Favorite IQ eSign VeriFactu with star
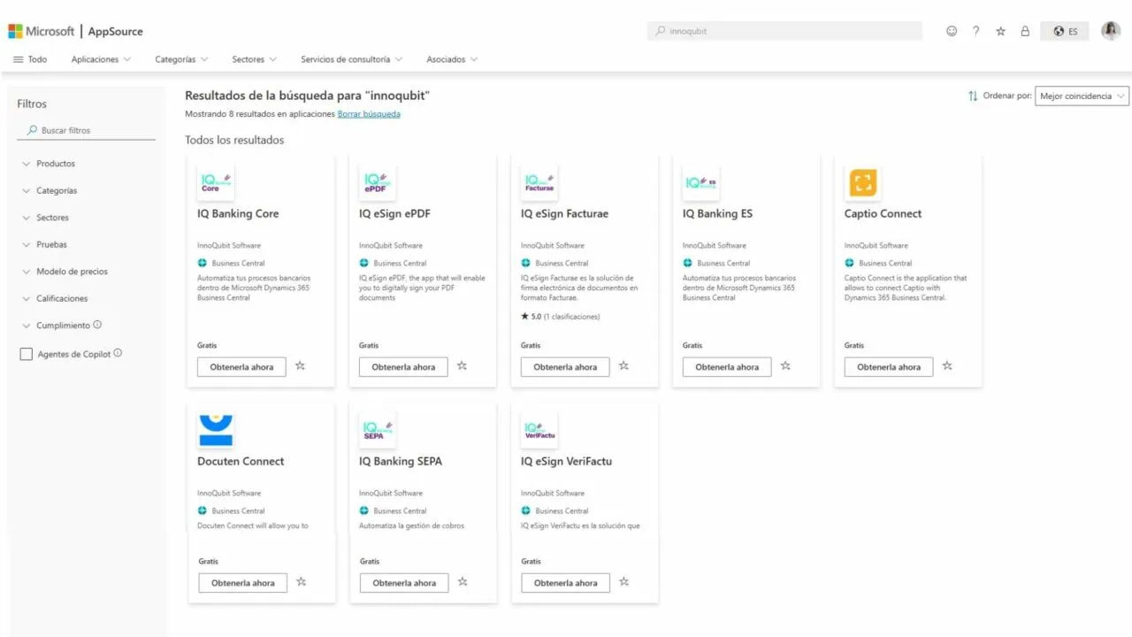This screenshot has height=637, width=1132. click(624, 581)
